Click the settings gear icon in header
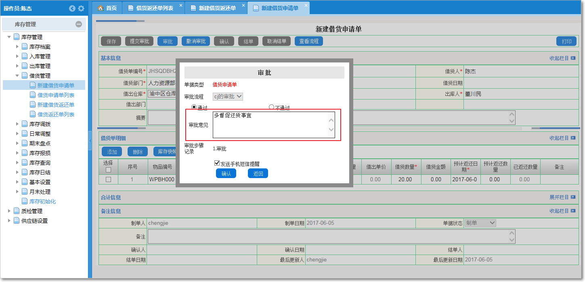Viewport: 585px width, 282px height. click(81, 8)
